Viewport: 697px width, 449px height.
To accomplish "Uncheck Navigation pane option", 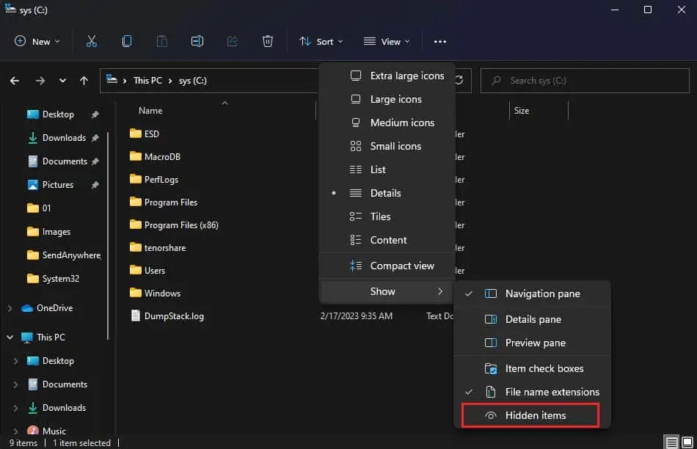I will 532,294.
